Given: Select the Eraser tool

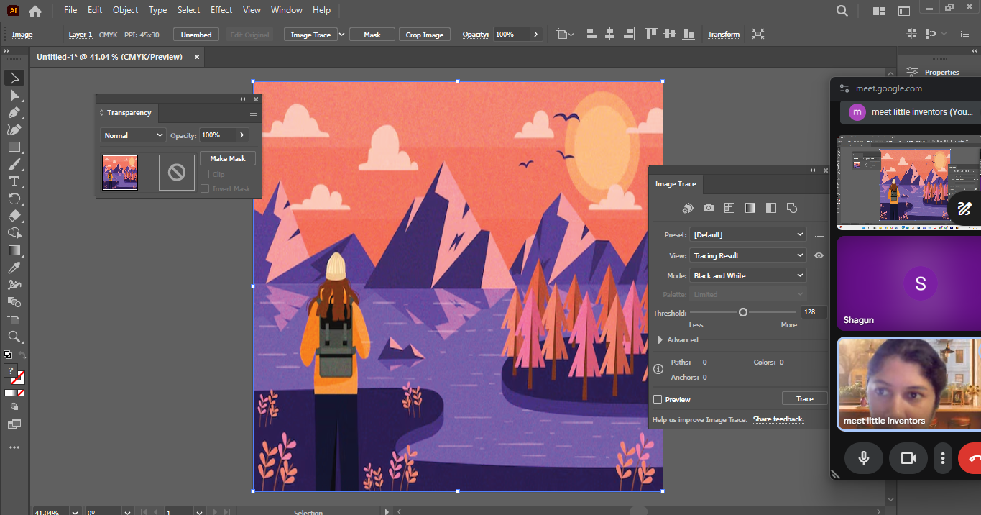Looking at the screenshot, I should (x=14, y=216).
